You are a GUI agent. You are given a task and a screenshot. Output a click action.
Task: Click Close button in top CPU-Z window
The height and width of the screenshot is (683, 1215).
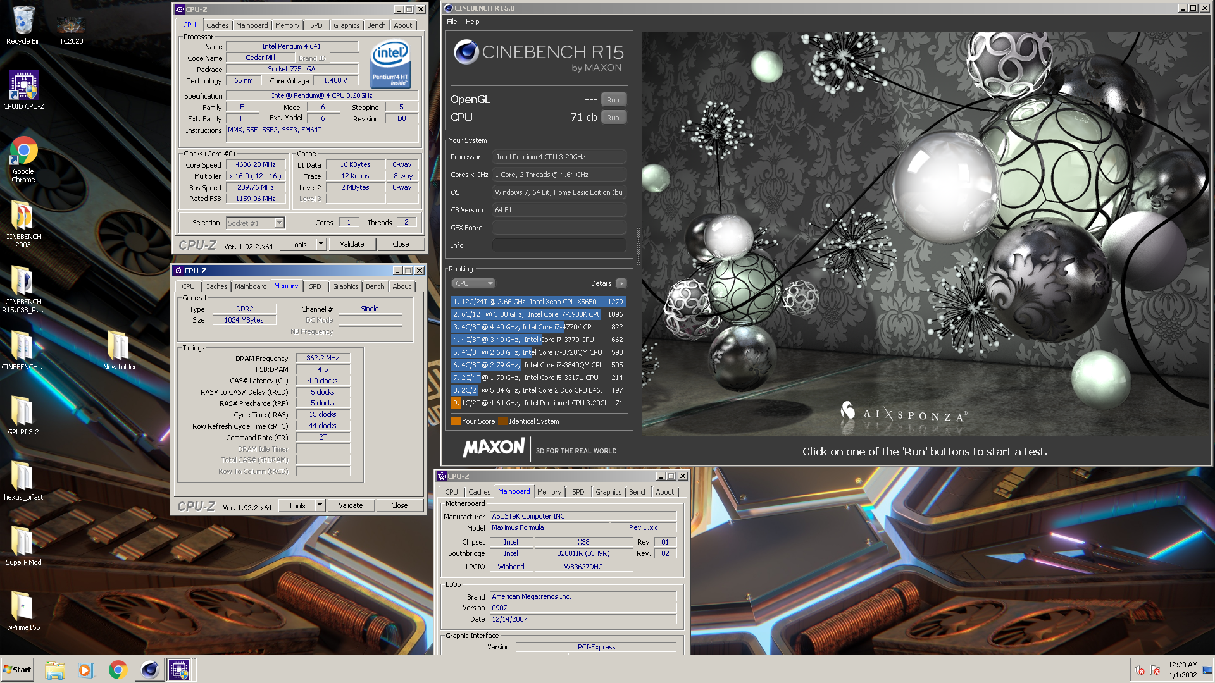tap(401, 244)
